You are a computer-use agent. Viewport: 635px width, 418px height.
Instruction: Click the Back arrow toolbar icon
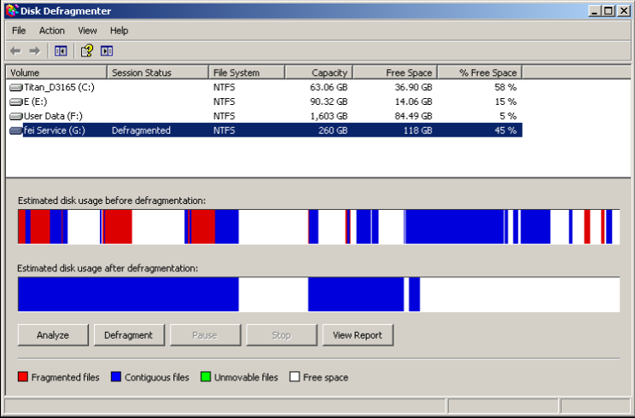[15, 51]
